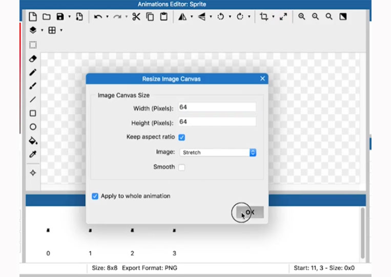Select the Brush tool
This screenshot has width=391, height=277.
33,86
